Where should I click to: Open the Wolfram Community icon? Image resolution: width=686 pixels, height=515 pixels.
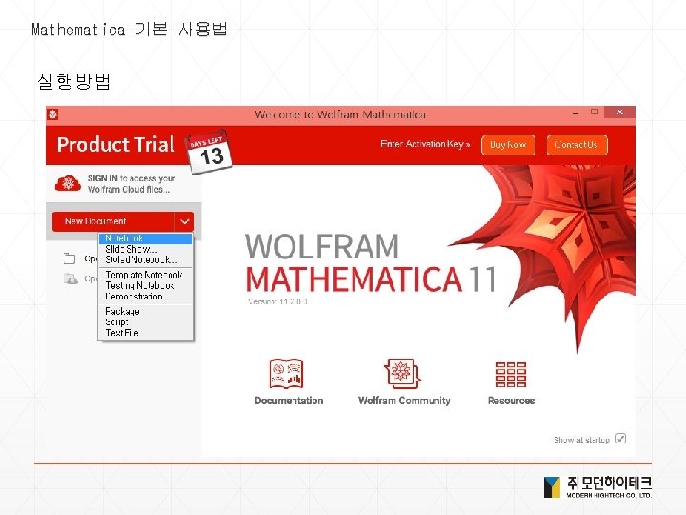tap(402, 373)
